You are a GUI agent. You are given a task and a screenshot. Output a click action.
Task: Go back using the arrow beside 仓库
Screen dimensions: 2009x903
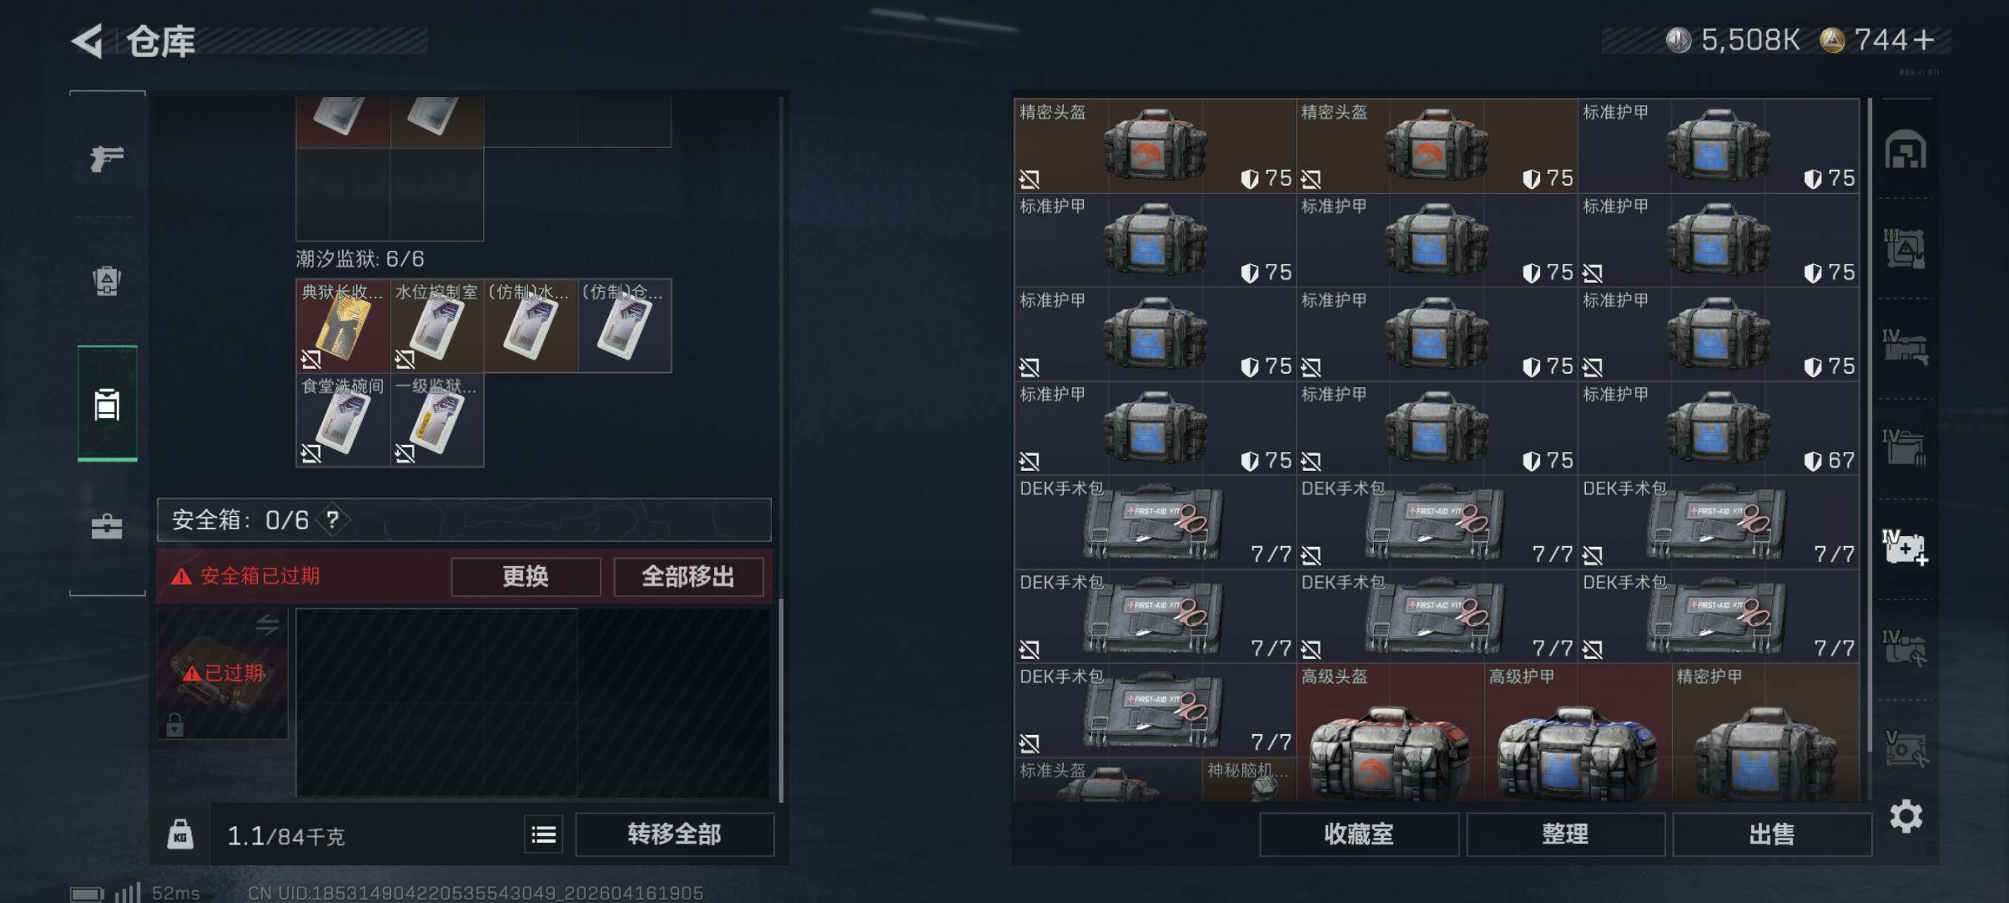88,41
